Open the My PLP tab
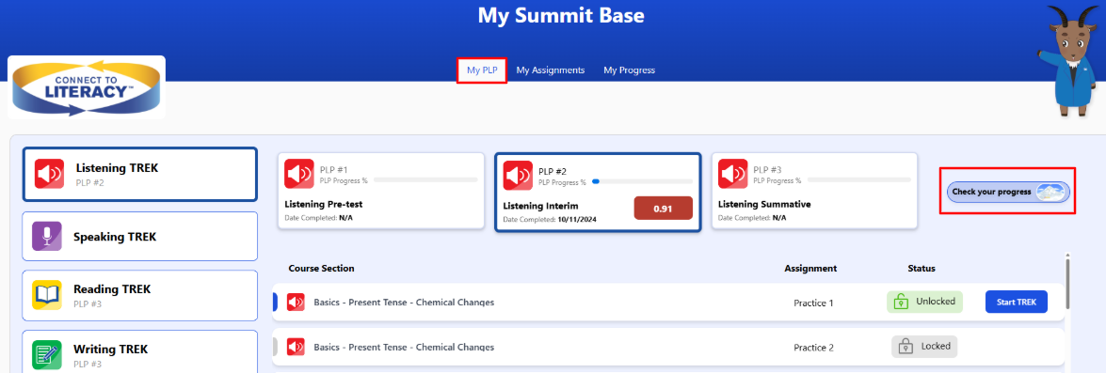Image resolution: width=1106 pixels, height=373 pixels. click(x=482, y=70)
